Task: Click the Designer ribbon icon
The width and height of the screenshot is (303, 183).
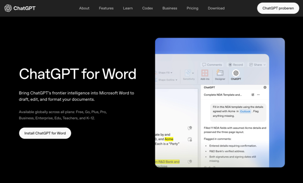Action: [220, 73]
